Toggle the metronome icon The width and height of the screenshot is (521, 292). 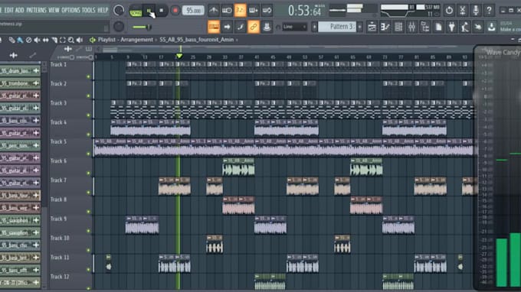click(214, 10)
